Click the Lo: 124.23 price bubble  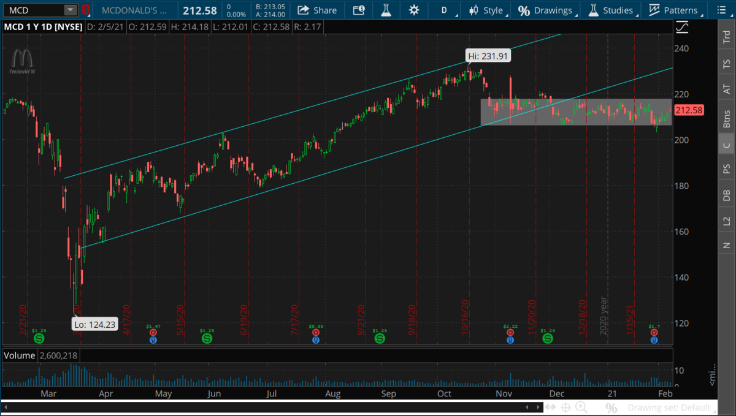tap(94, 325)
